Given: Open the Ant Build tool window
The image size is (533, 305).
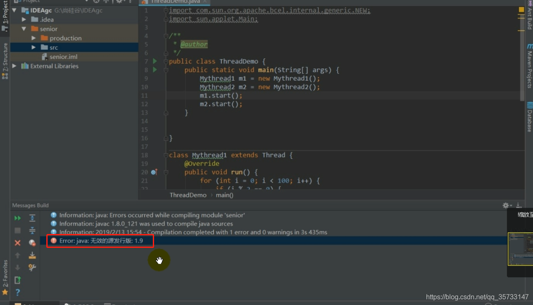Looking at the screenshot, I should (x=530, y=15).
